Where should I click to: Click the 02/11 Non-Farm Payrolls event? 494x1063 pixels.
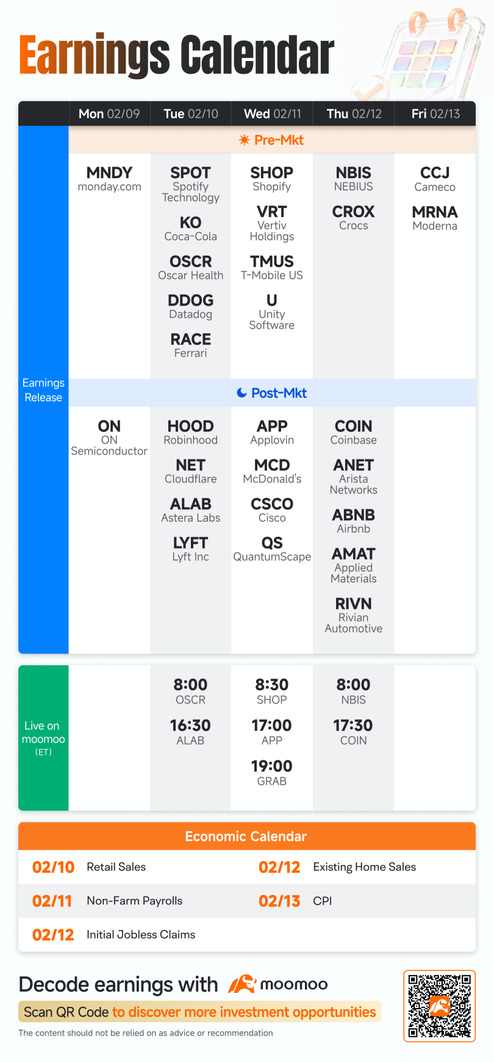107,901
